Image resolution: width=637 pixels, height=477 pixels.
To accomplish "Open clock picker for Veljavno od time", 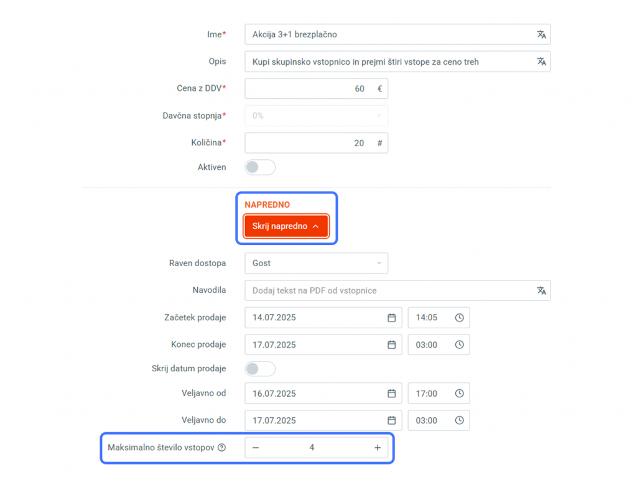I will coord(460,393).
